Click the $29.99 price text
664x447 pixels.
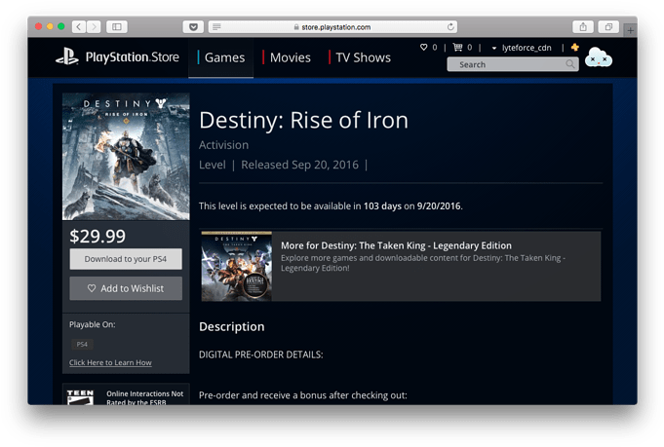98,236
